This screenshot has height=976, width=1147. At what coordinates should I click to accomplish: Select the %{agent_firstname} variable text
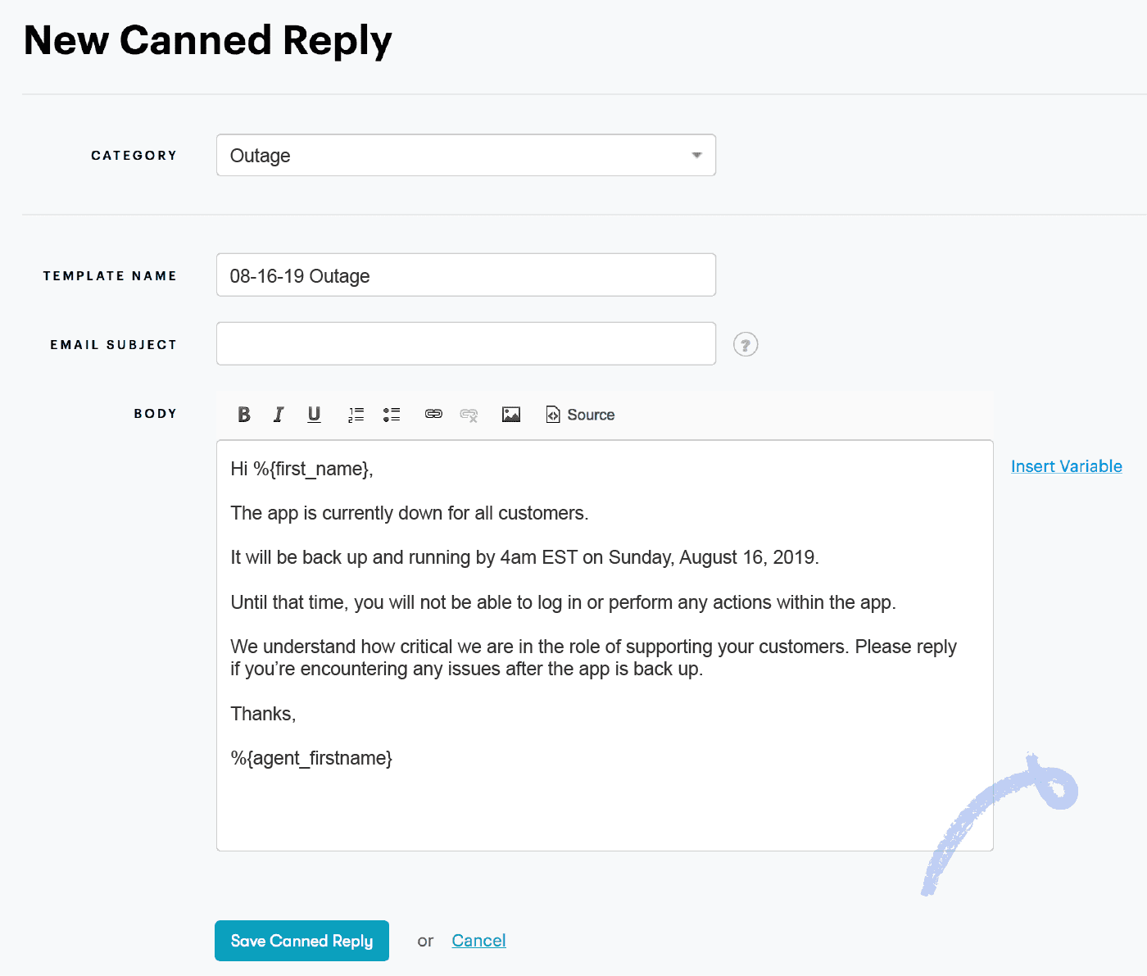(311, 758)
